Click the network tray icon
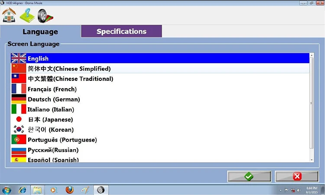 pyautogui.click(x=292, y=190)
